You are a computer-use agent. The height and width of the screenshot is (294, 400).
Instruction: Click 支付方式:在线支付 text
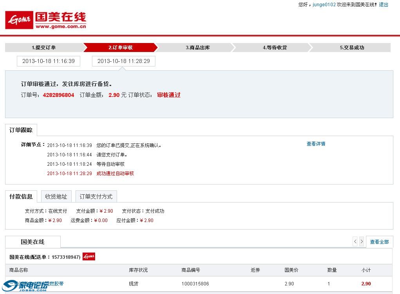[46, 211]
